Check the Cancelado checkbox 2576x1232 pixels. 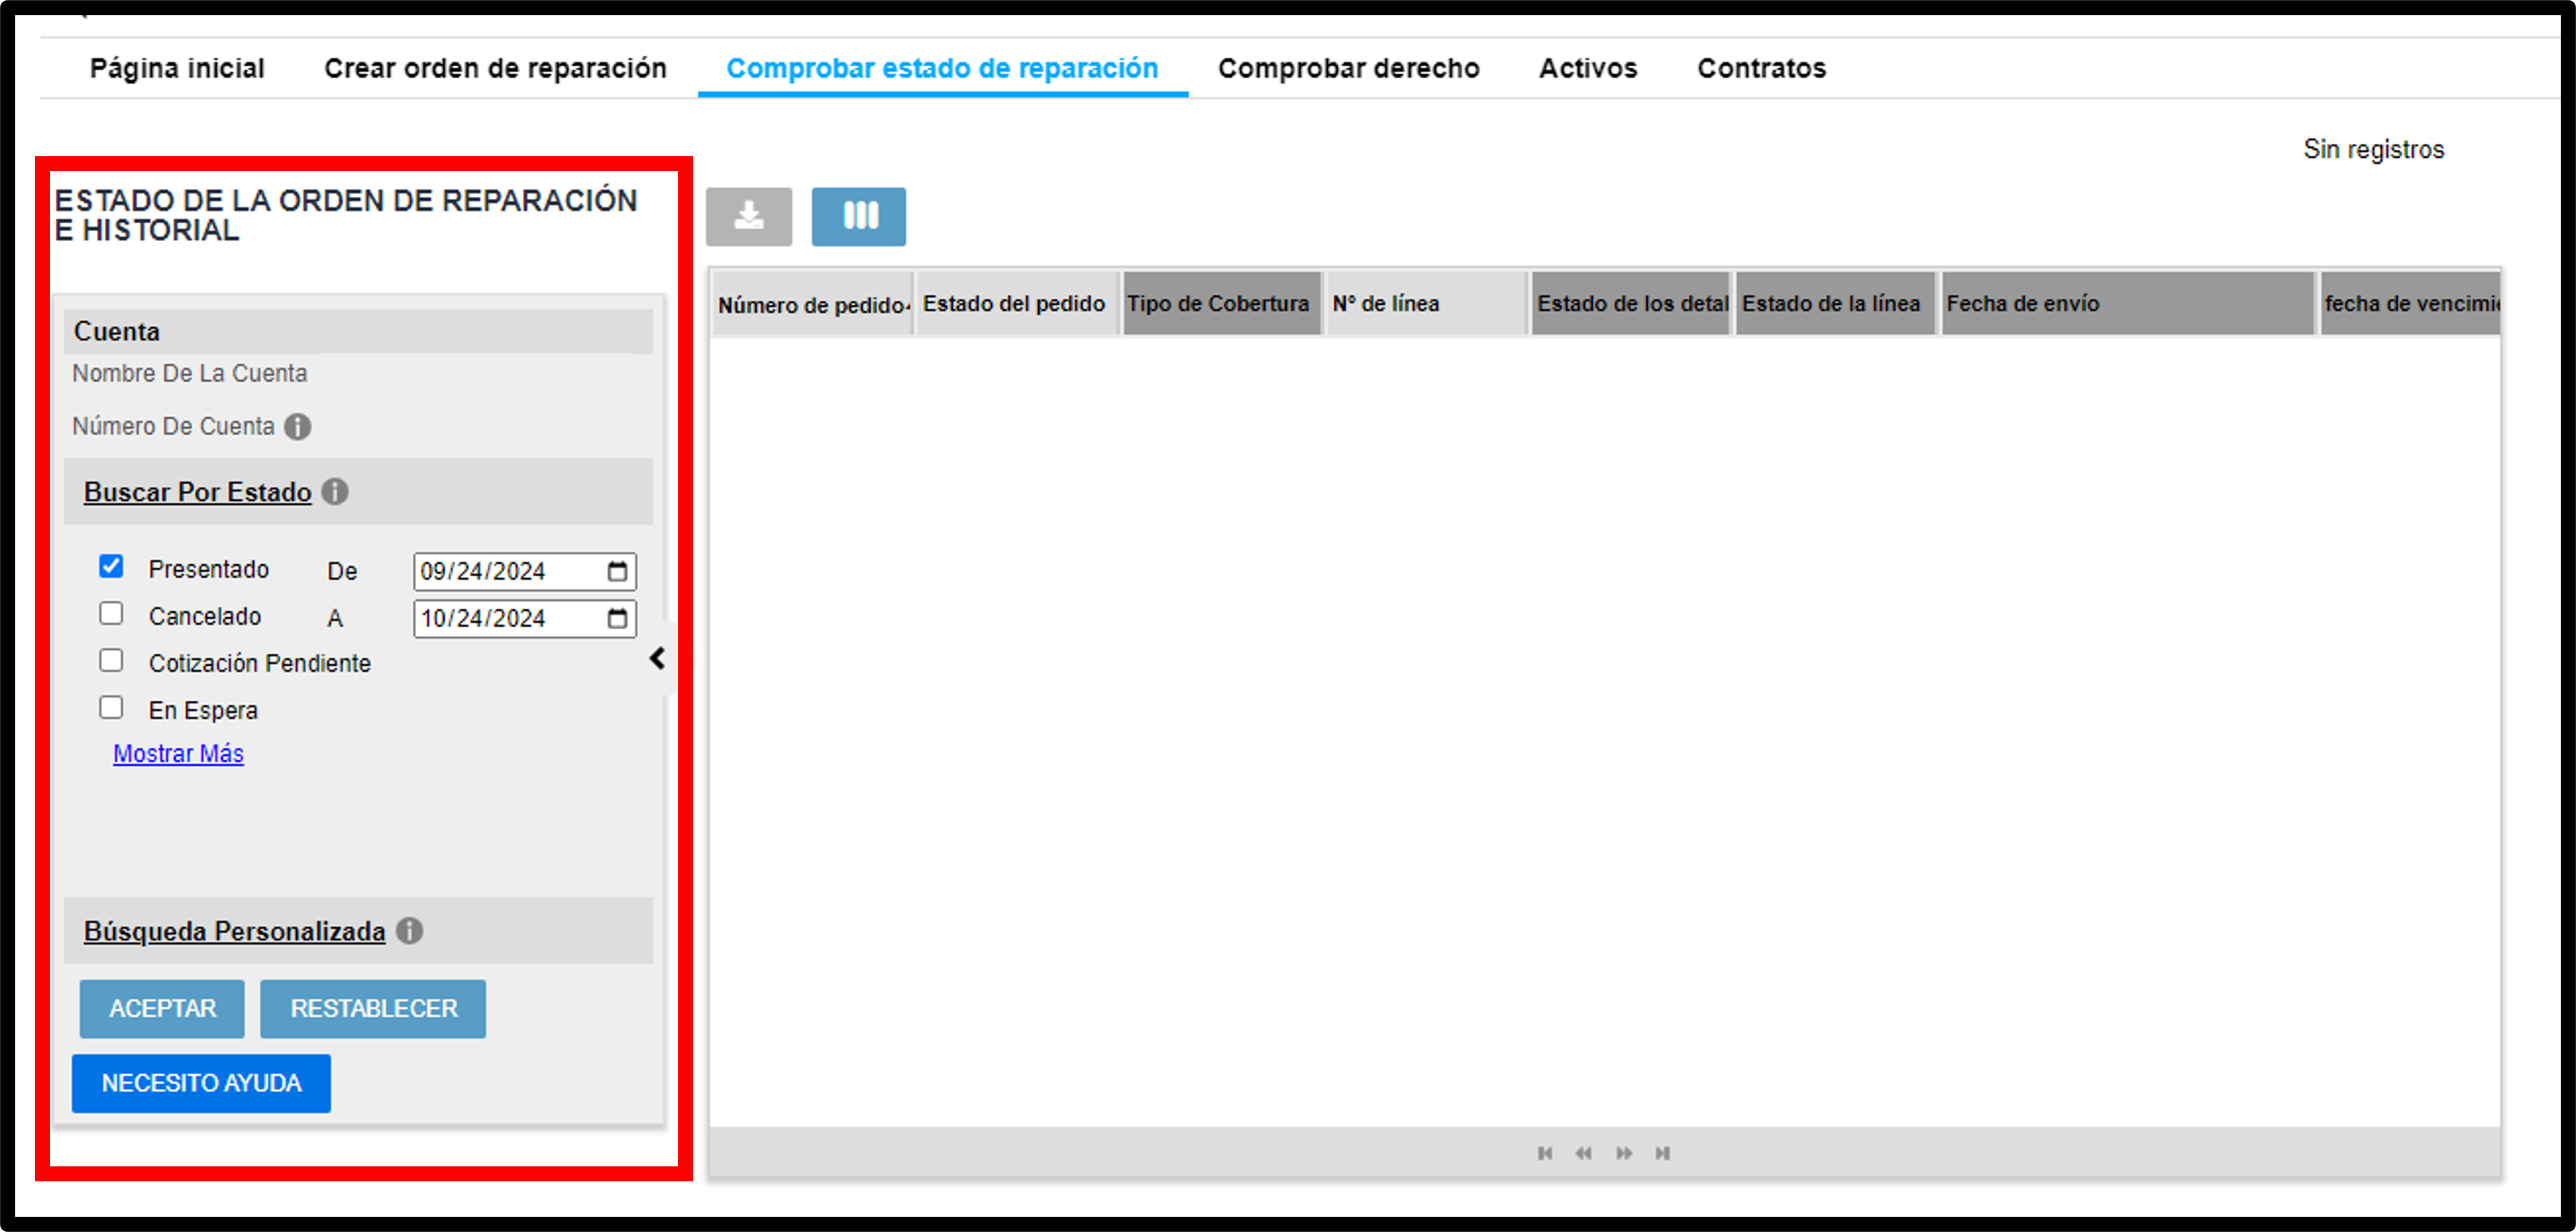(111, 614)
